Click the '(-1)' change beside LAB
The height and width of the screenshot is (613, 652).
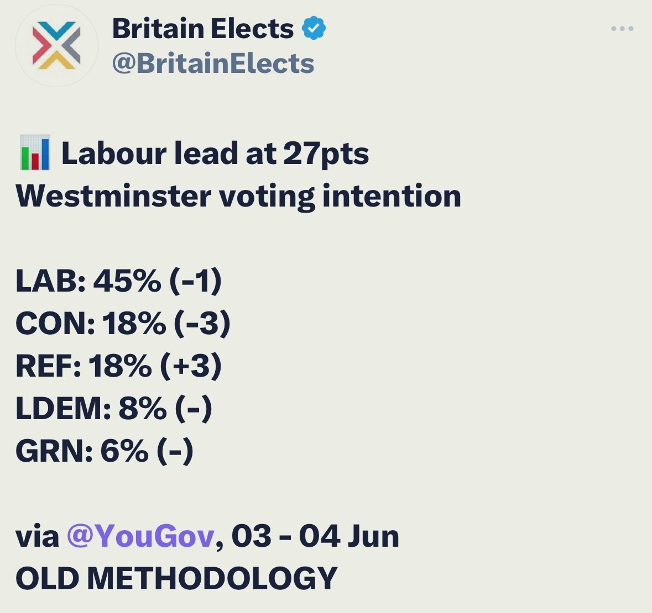point(195,281)
